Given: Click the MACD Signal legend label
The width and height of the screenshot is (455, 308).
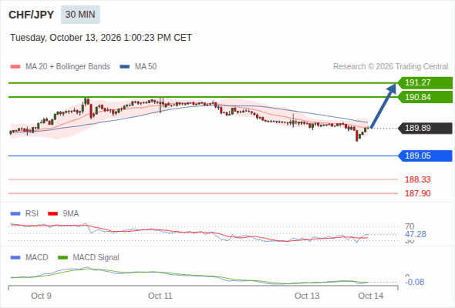Looking at the screenshot, I should (96, 258).
